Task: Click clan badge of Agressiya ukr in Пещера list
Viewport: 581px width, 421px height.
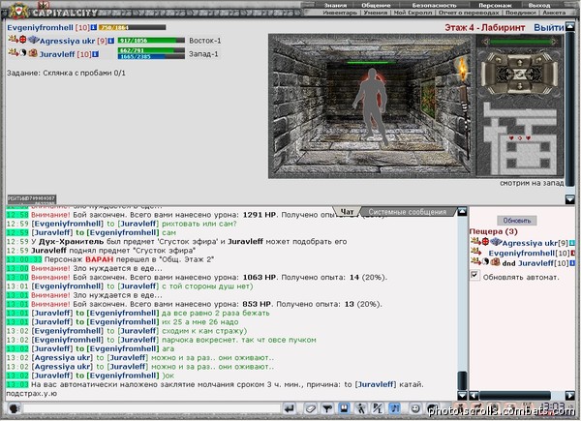Action: 496,242
